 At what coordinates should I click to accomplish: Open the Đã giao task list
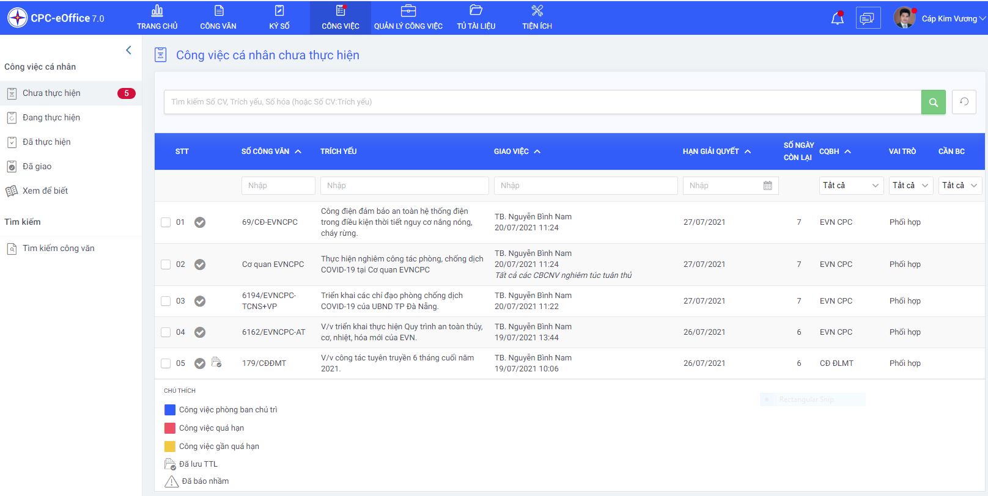(x=71, y=167)
